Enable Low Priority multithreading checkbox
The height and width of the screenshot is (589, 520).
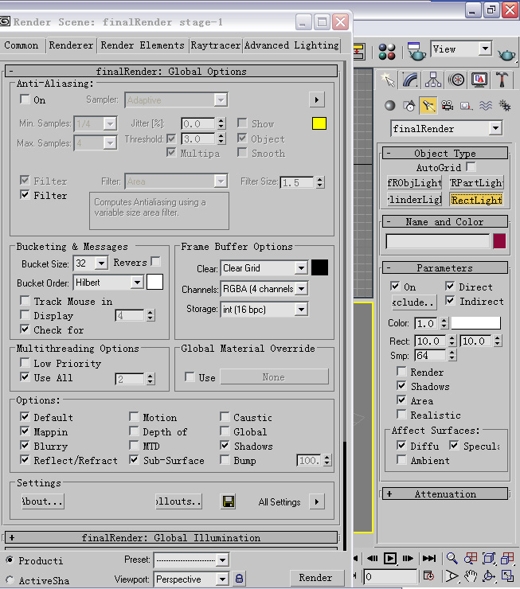25,362
